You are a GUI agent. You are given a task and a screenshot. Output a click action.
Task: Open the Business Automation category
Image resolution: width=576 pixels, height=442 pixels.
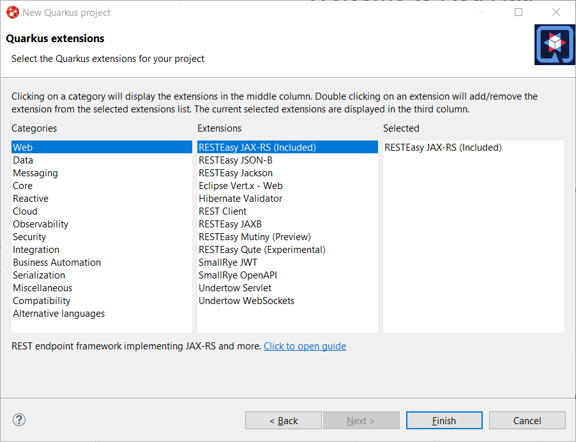click(x=102, y=263)
